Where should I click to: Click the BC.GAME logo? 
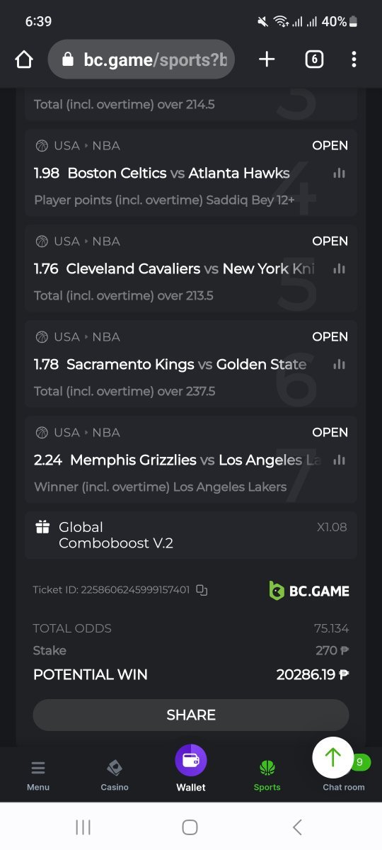click(x=309, y=590)
